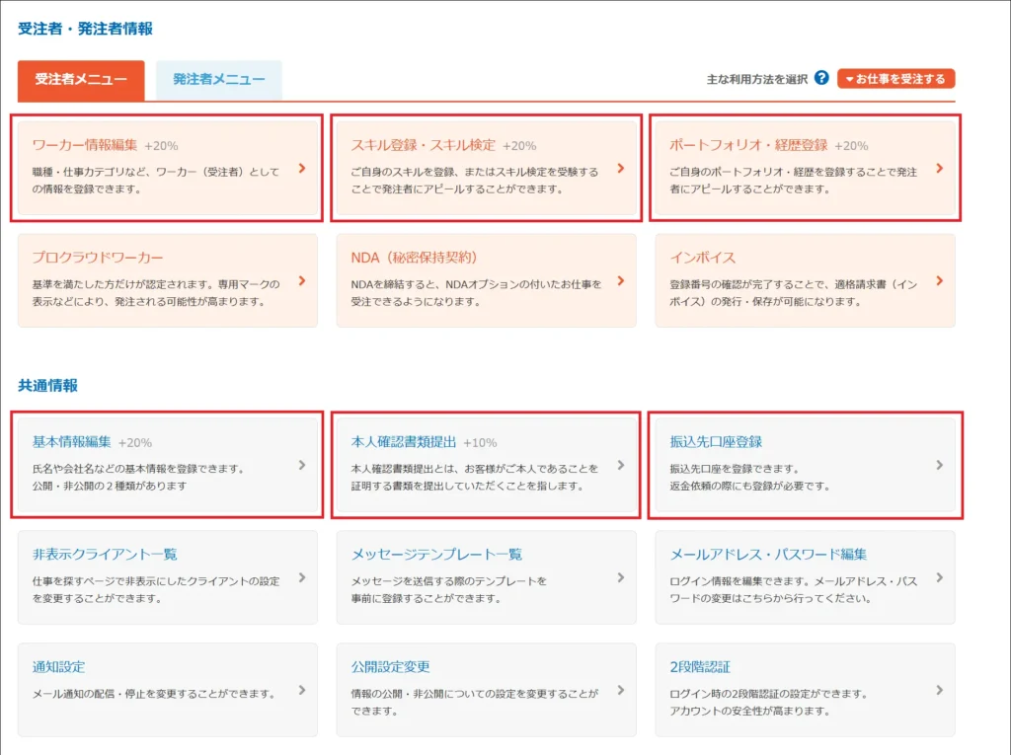Image resolution: width=1011 pixels, height=755 pixels.
Task: Open 非表示クライアント一覧 settings
Action: 106,554
